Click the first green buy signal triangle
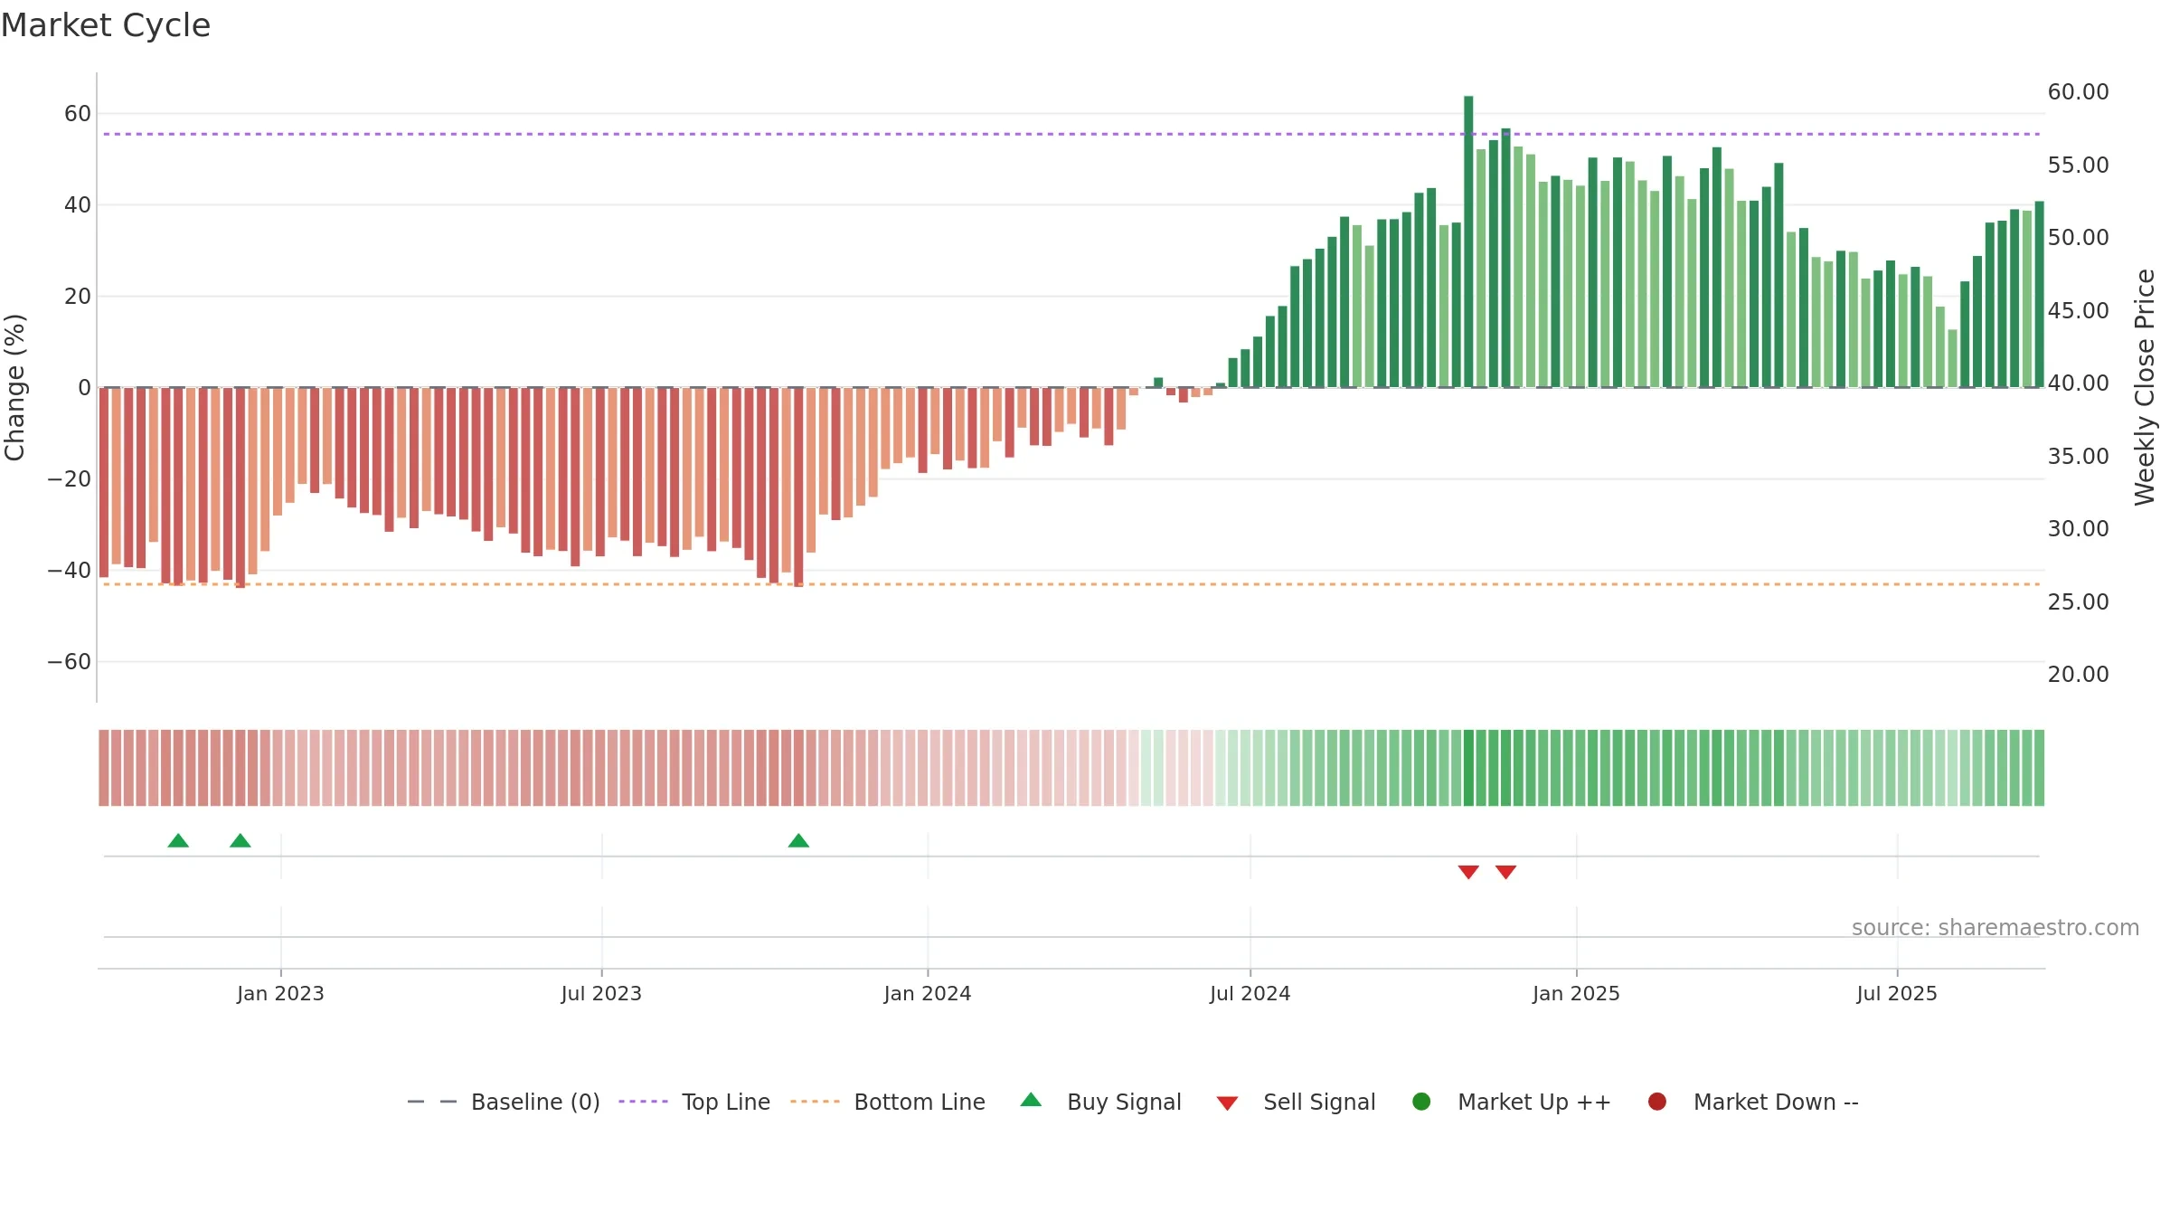 [178, 841]
